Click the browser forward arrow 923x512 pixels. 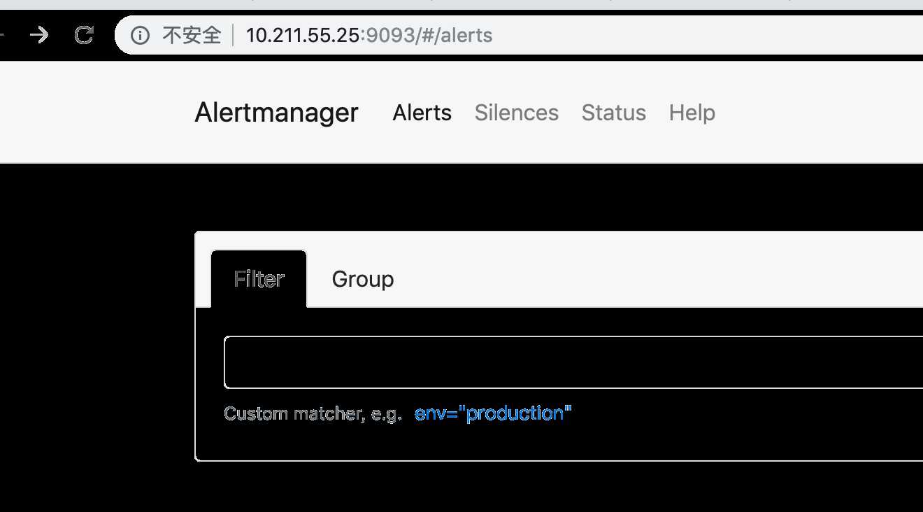click(39, 35)
